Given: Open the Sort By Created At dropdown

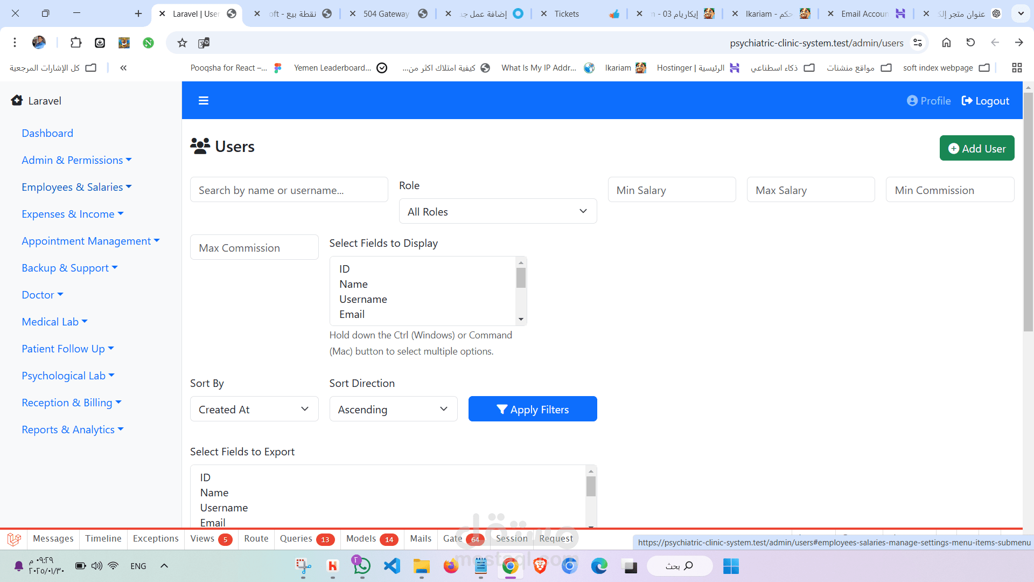Looking at the screenshot, I should tap(254, 410).
